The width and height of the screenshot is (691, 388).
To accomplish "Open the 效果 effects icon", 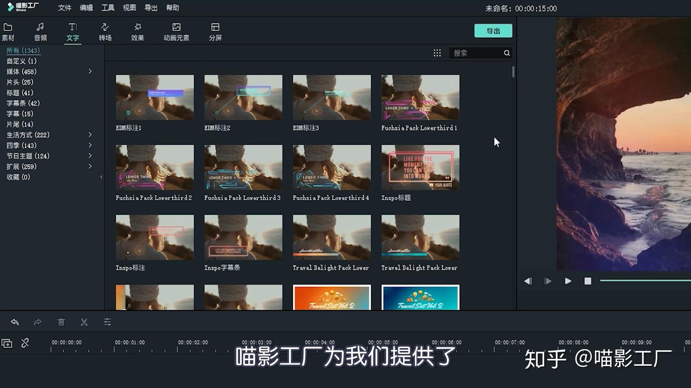I will click(137, 27).
